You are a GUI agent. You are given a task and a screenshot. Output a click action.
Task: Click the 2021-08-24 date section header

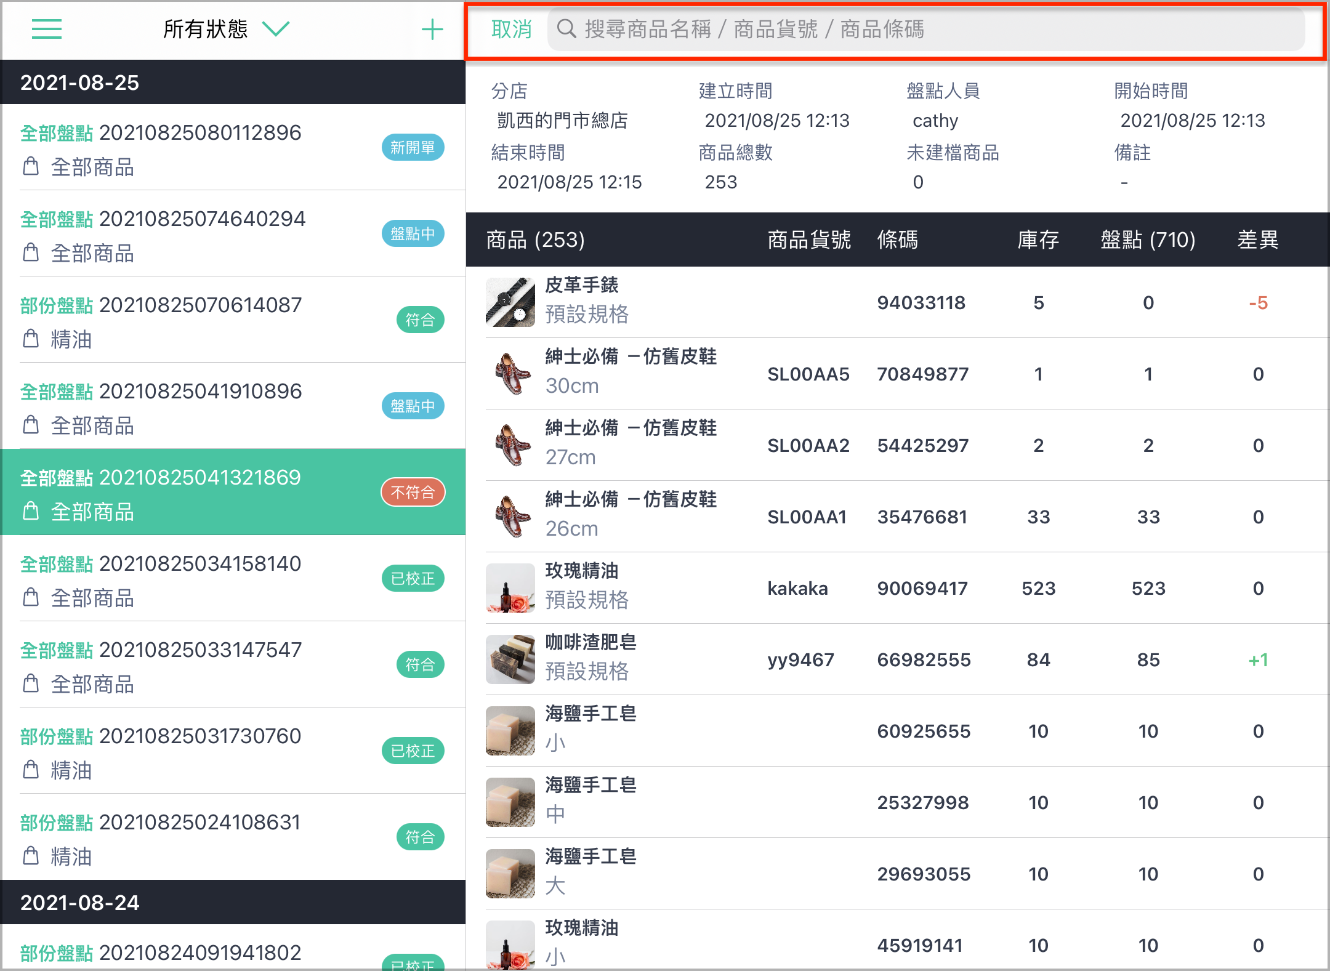233,903
